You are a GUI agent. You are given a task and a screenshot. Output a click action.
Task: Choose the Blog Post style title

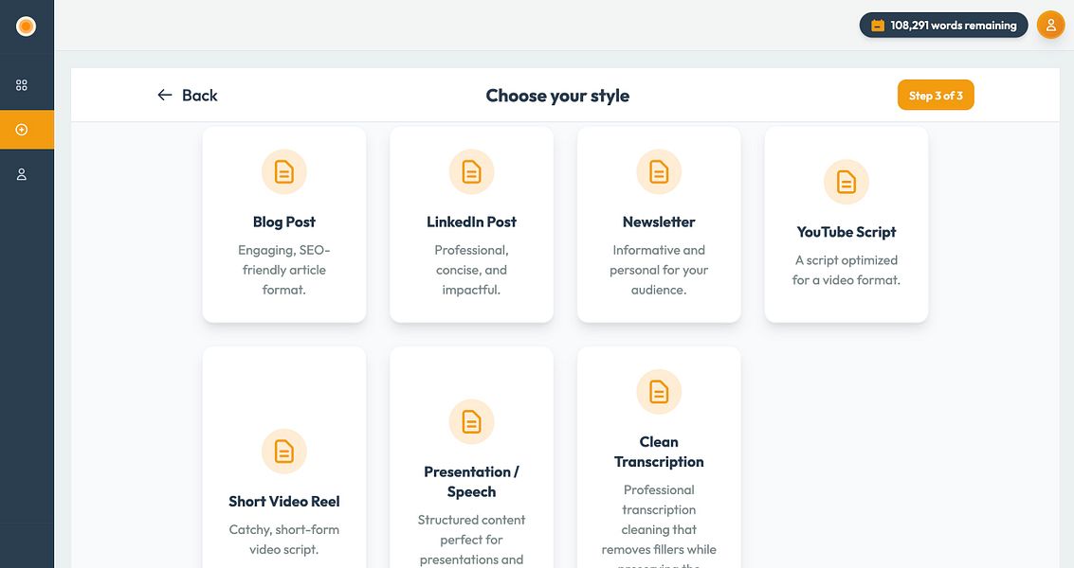[284, 222]
